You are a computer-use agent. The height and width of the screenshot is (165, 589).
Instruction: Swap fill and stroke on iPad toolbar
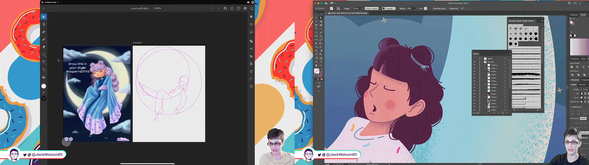click(x=44, y=93)
